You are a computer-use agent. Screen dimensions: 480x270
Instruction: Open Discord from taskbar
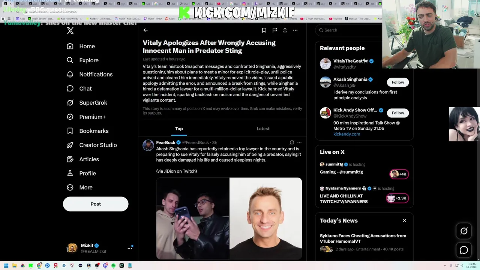(x=105, y=266)
